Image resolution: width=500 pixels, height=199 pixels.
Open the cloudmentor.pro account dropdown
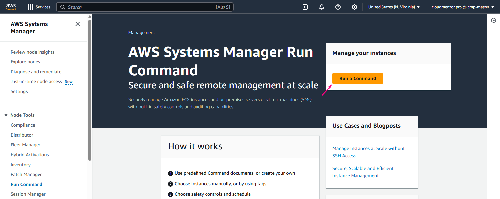(462, 7)
